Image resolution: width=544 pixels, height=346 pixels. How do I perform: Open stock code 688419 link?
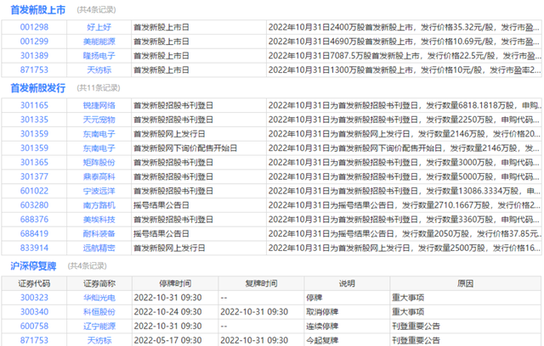(x=34, y=233)
